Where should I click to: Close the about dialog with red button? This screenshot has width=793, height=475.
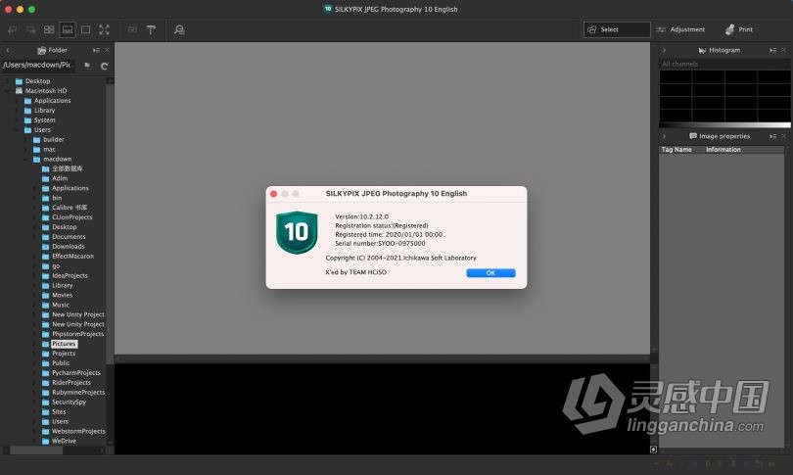273,194
